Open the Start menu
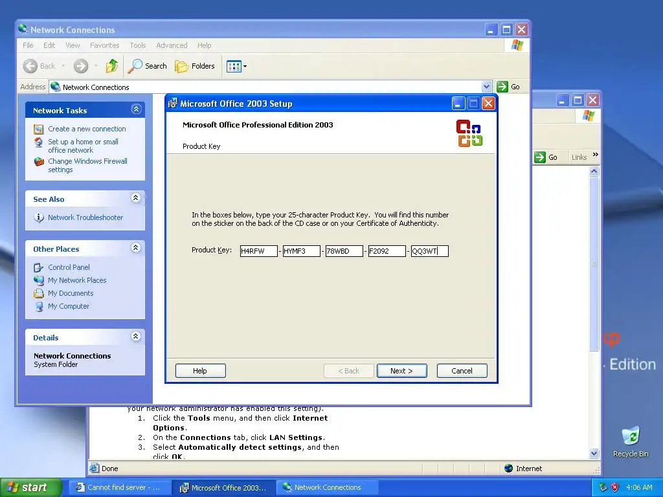663x497 pixels. tap(31, 487)
